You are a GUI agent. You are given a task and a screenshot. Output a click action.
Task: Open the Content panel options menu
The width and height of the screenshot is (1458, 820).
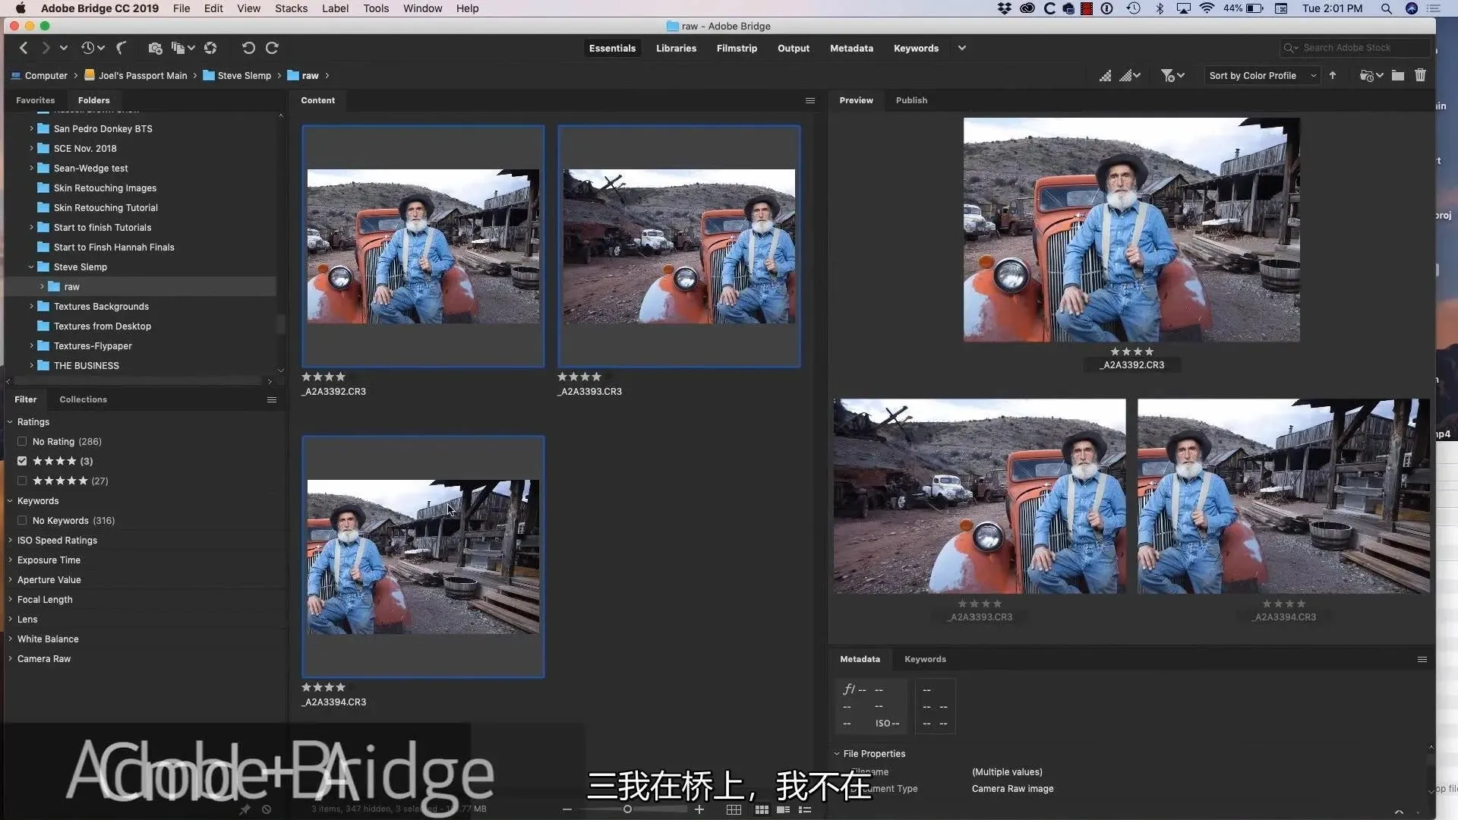[x=810, y=100]
